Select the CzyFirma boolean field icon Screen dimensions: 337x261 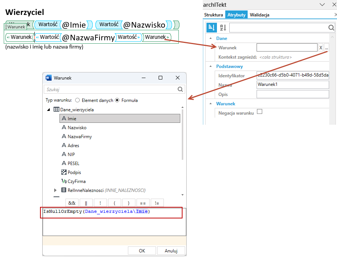pos(64,181)
